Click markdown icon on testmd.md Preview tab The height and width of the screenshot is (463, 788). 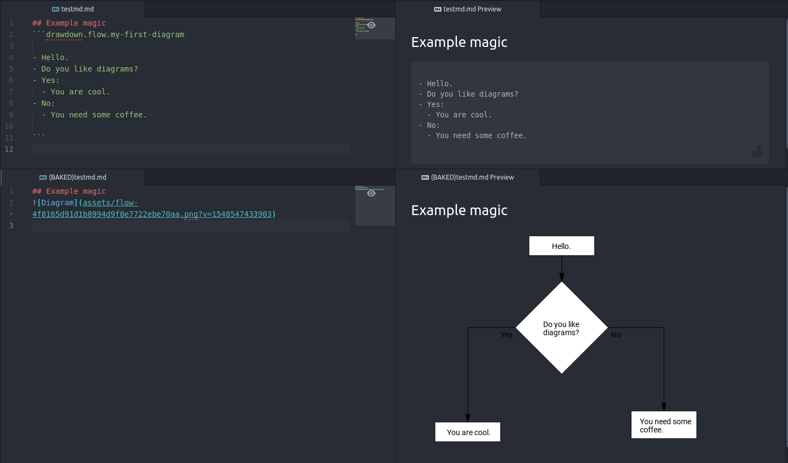(437, 9)
